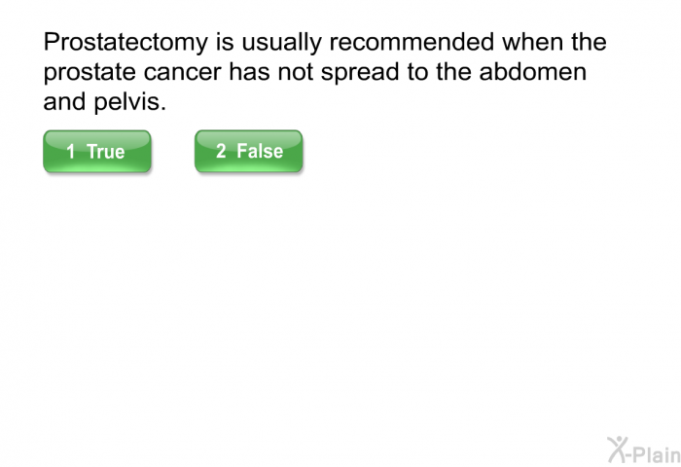Mark the statement as False
This screenshot has width=681, height=467.
[248, 152]
